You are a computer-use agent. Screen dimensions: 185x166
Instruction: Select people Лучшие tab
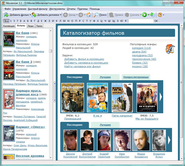click(105, 125)
